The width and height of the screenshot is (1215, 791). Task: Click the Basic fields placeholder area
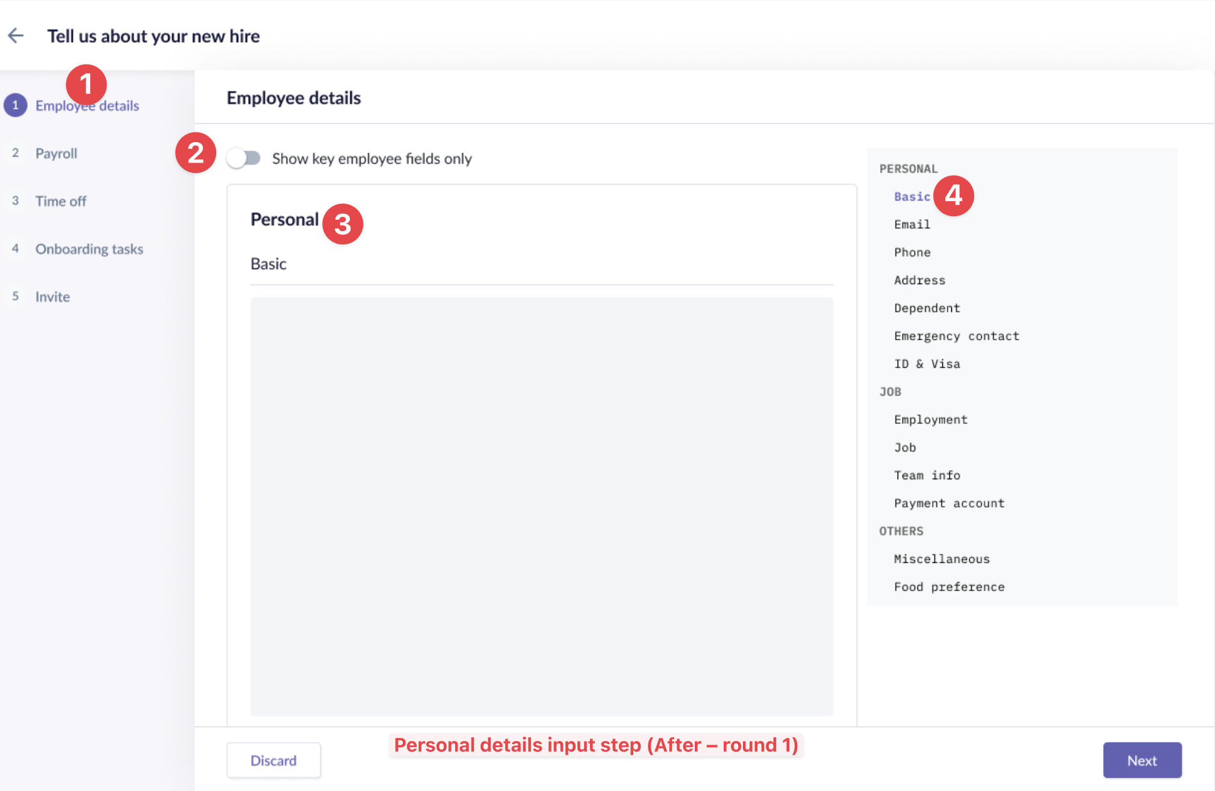tap(541, 506)
